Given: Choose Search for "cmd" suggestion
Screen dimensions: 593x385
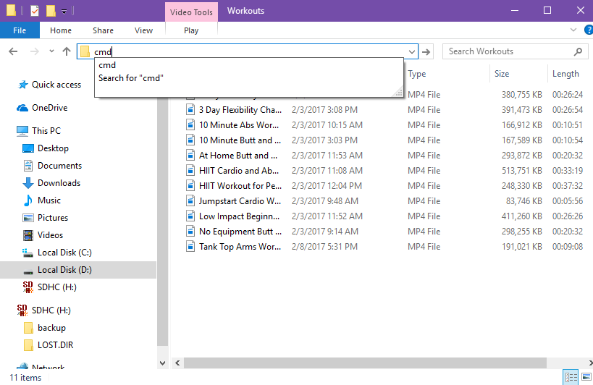Looking at the screenshot, I should 249,78.
